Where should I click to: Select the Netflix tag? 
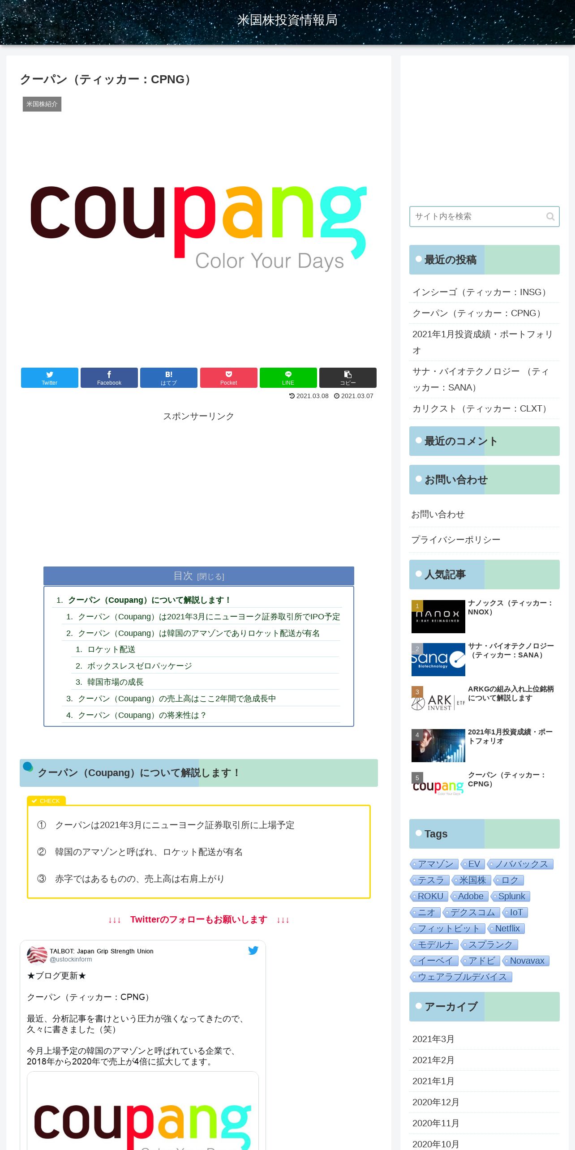506,929
